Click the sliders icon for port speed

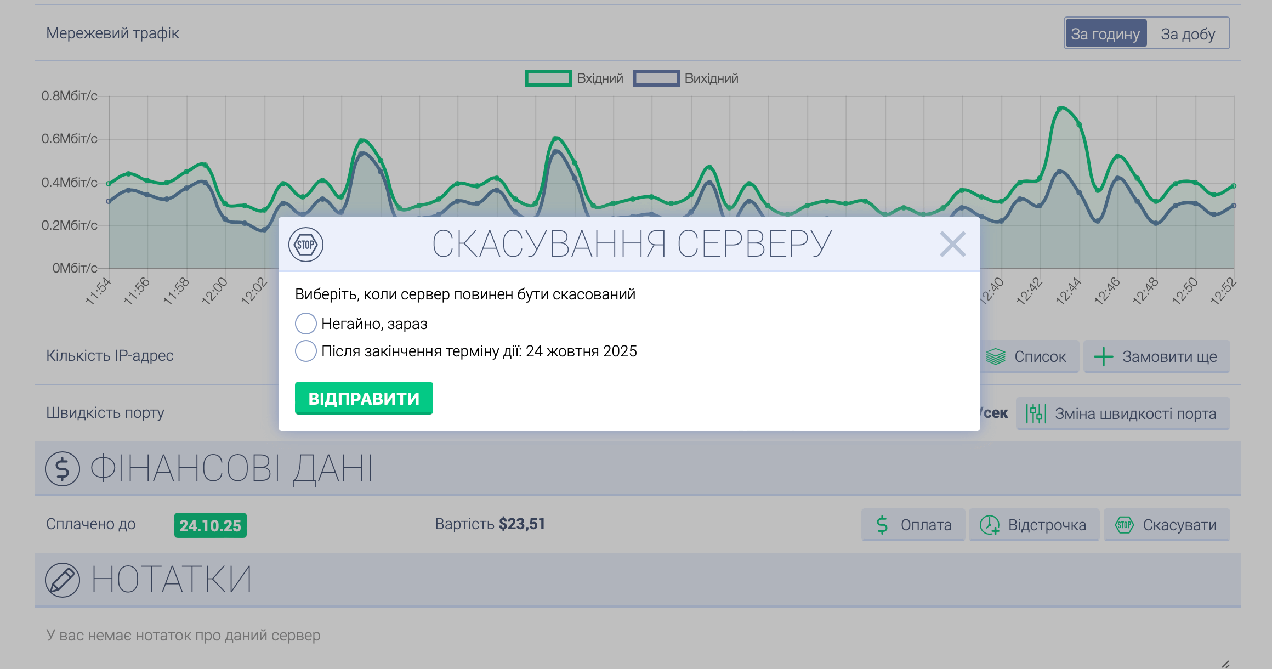pyautogui.click(x=1036, y=413)
